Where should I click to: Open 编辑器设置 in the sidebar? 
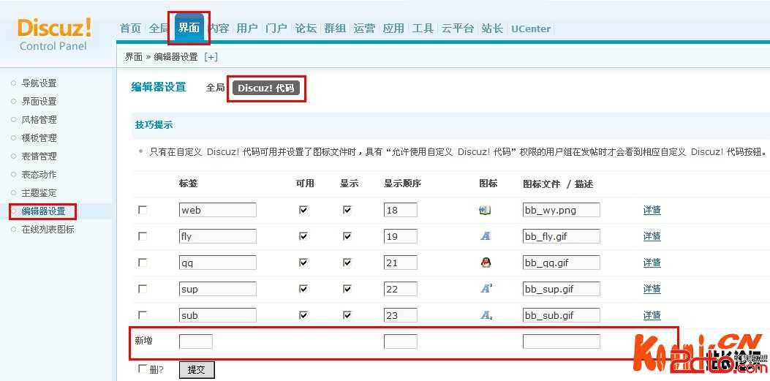[43, 211]
